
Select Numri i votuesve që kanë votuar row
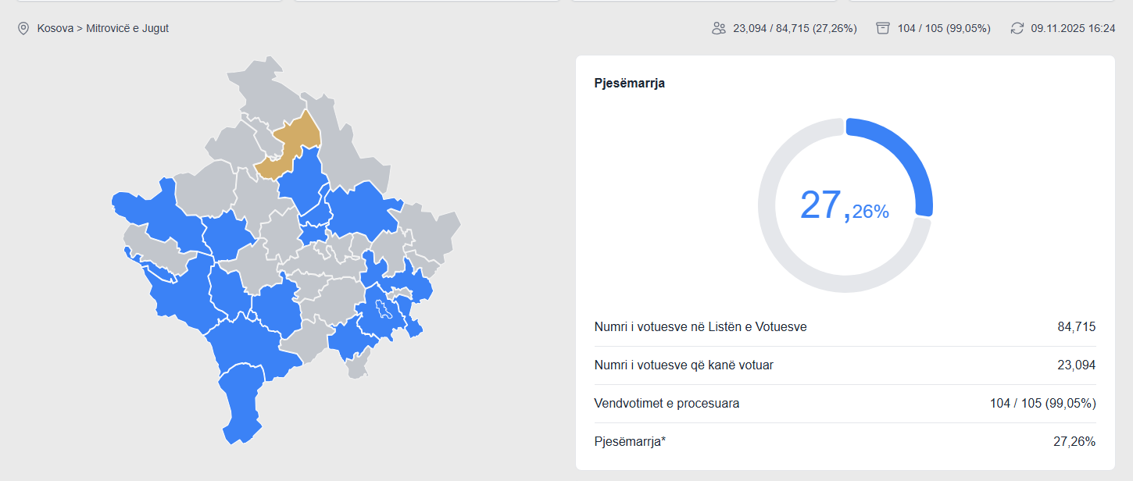pyautogui.click(x=684, y=365)
